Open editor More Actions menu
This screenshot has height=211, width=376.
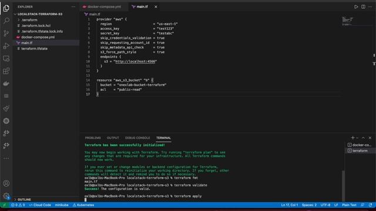pyautogui.click(x=370, y=6)
